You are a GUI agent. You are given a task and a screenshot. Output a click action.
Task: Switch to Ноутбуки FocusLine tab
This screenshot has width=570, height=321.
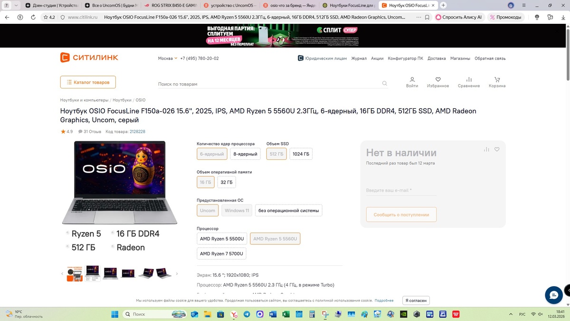(348, 5)
